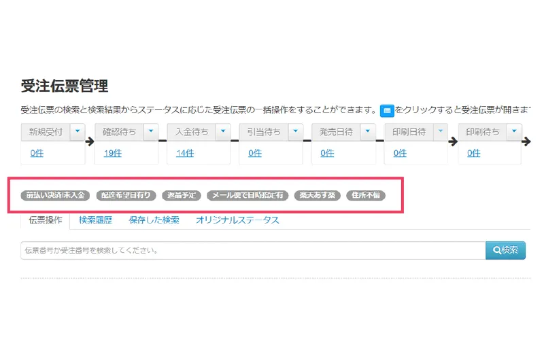
Task: Click the 入金待ち status button
Action: click(x=192, y=132)
